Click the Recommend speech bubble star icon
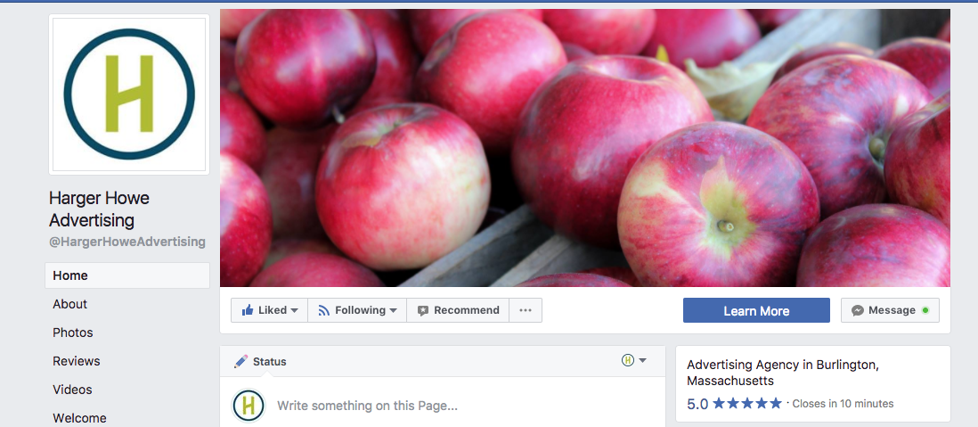Image resolution: width=978 pixels, height=427 pixels. (423, 310)
